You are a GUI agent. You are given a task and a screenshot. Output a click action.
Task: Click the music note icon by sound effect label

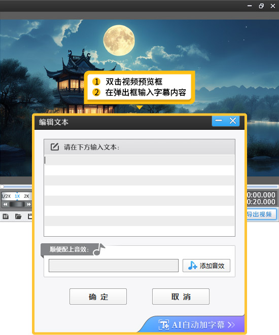(99, 249)
